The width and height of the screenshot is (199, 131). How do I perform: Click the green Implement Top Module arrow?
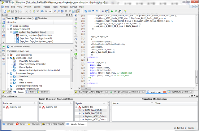tap(112, 11)
